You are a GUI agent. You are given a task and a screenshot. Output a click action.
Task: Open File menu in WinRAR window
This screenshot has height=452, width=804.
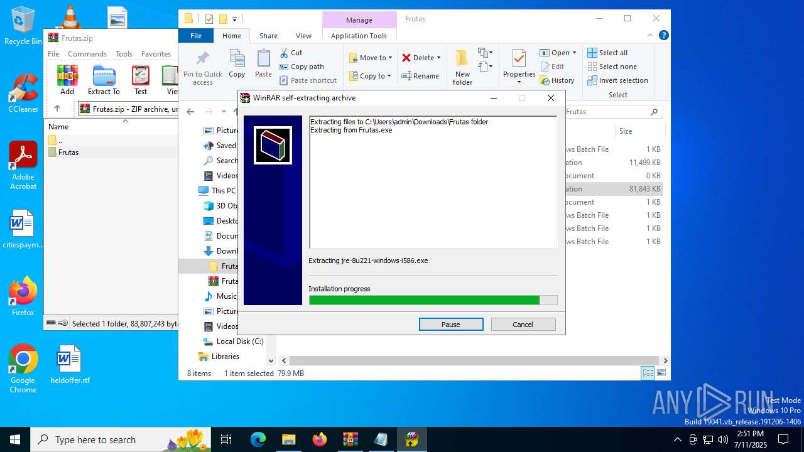pos(53,54)
